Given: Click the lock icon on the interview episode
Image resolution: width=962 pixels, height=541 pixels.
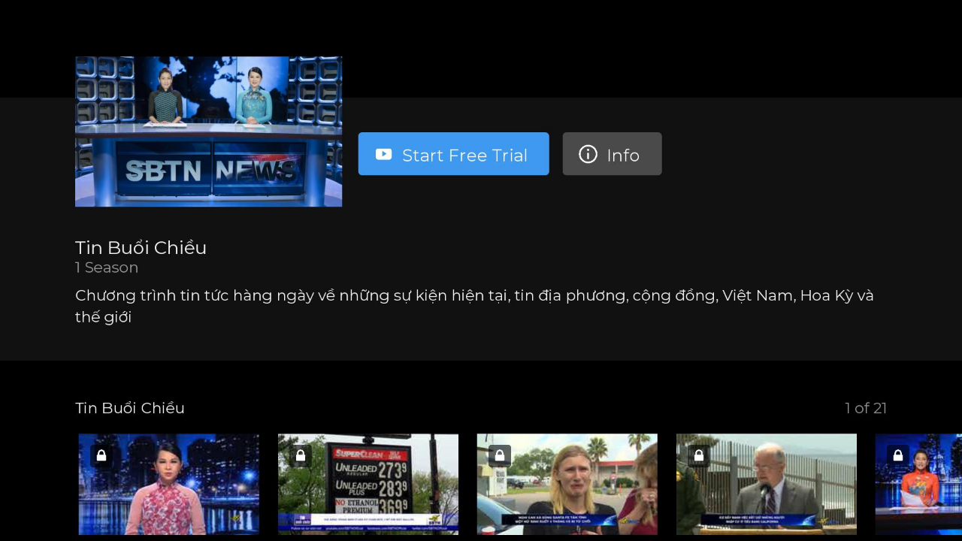Looking at the screenshot, I should click(500, 455).
